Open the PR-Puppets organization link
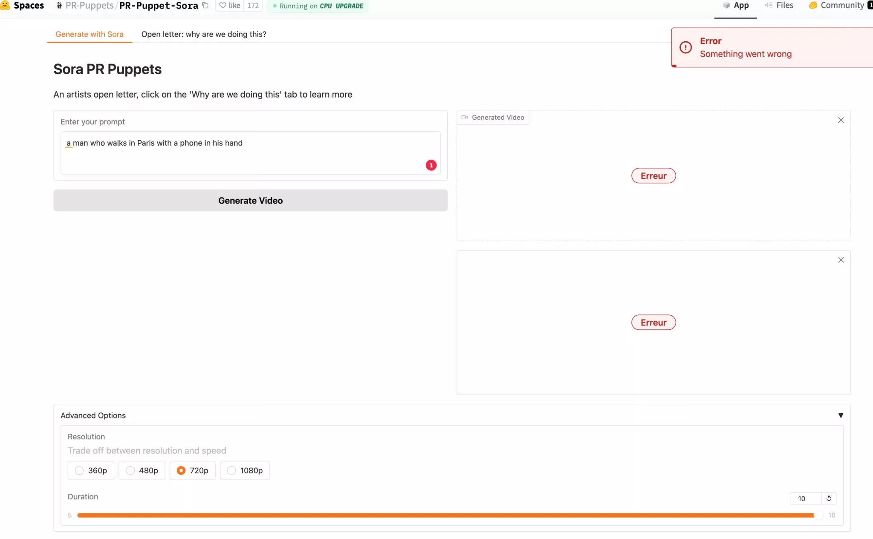Screen dimensions: 873x539 point(90,6)
